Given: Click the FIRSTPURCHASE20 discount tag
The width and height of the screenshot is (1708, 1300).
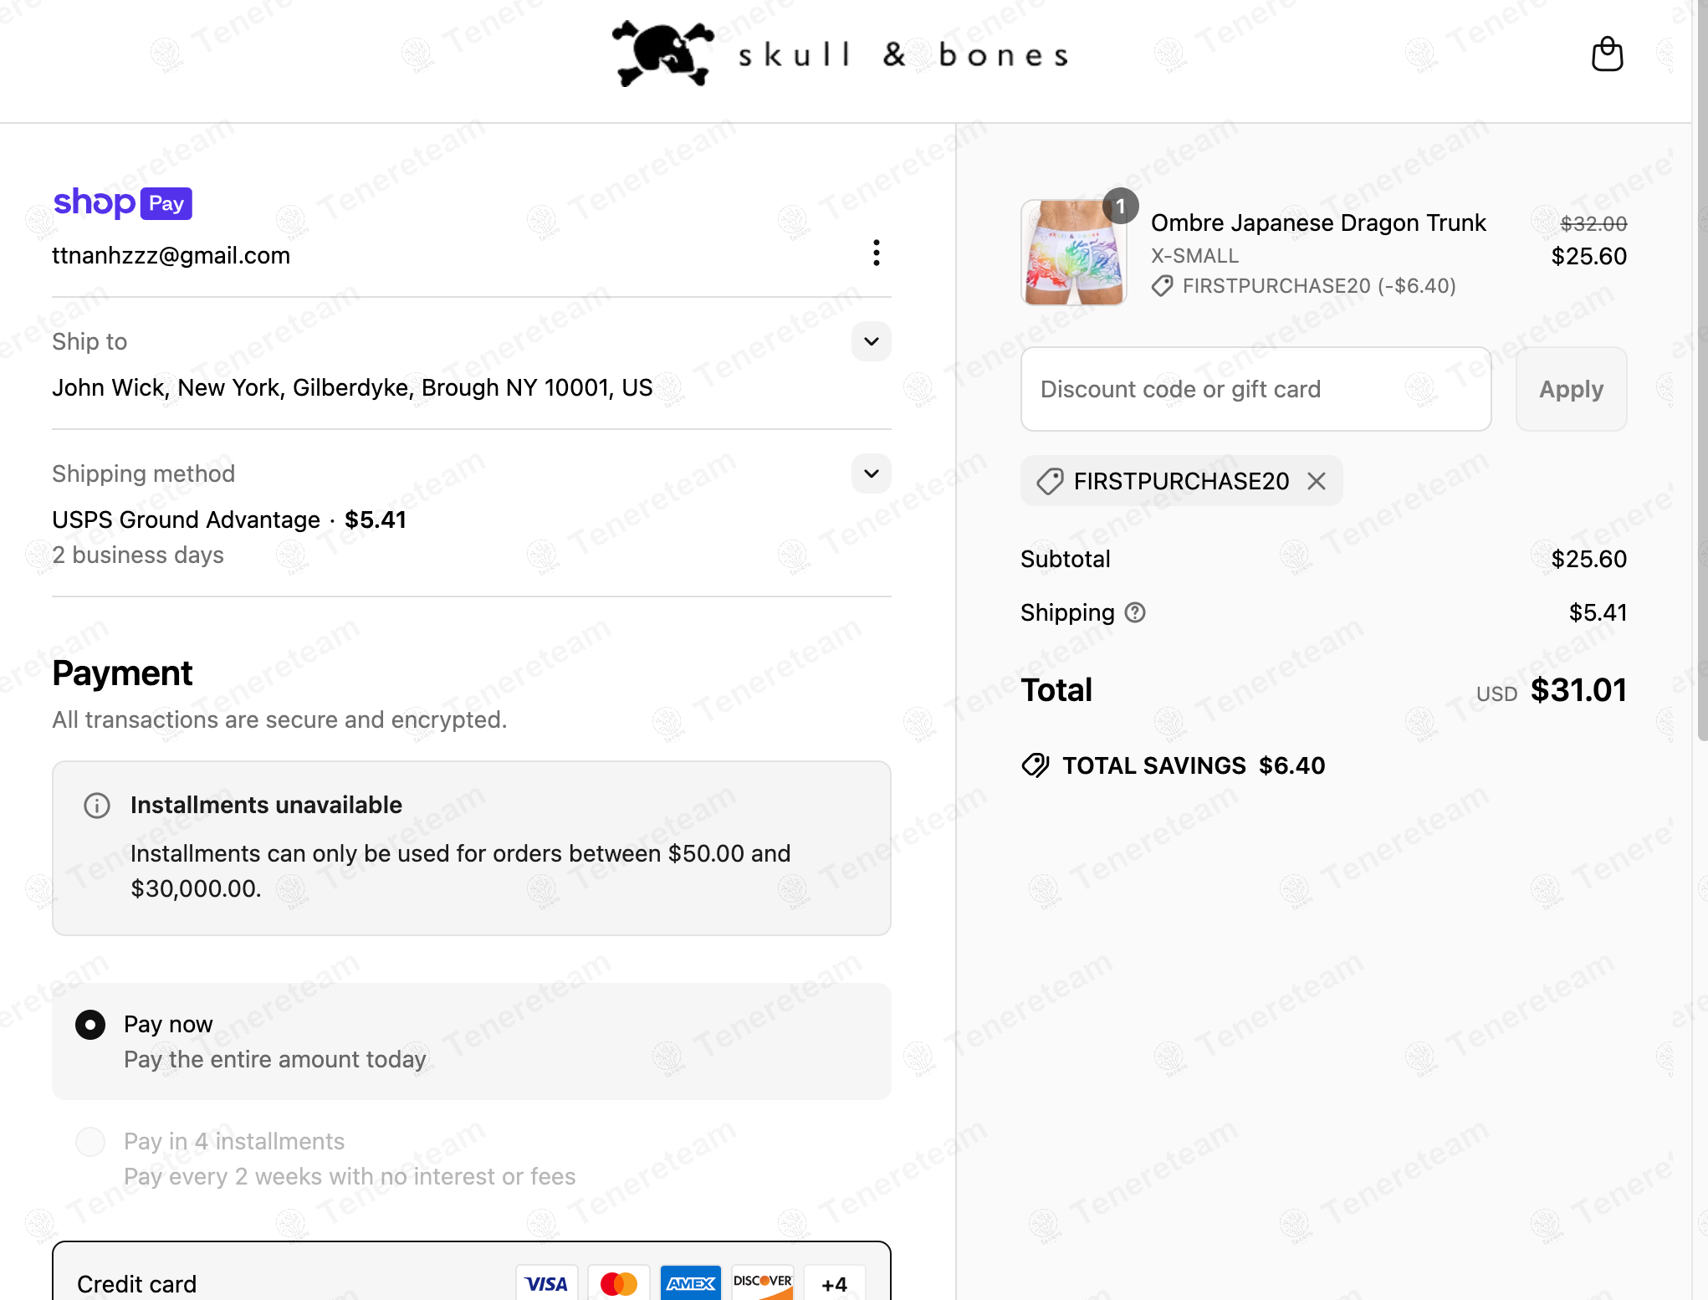Looking at the screenshot, I should coord(1179,481).
